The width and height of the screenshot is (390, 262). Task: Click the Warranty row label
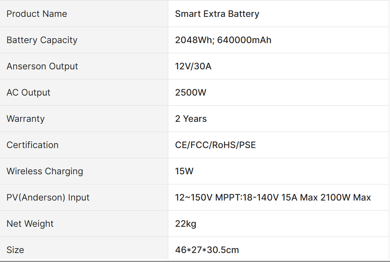click(25, 119)
